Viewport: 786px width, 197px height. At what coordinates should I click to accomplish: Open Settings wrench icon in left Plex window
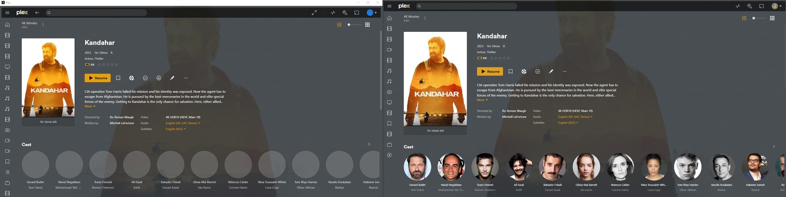click(x=345, y=13)
